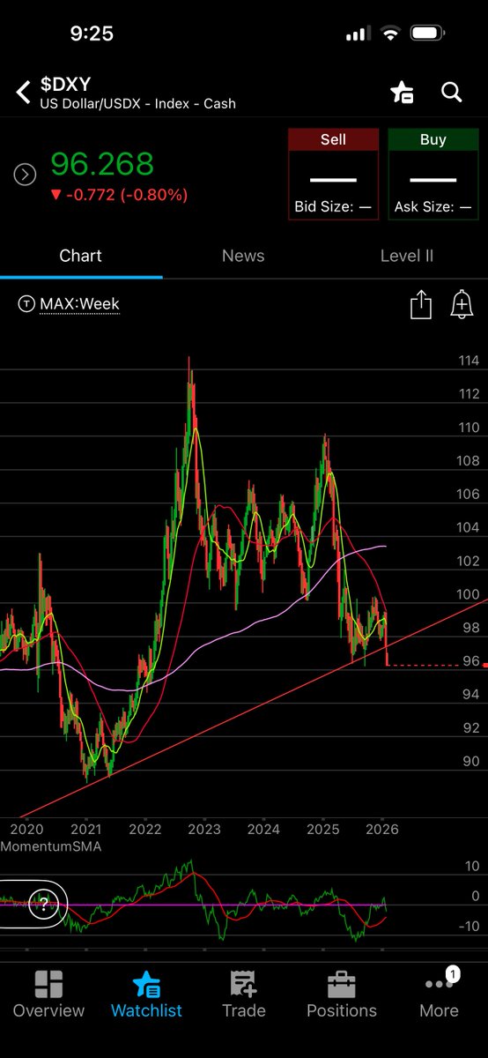Viewport: 488px width, 1058px height.
Task: Check the battery indicator in status bar
Action: point(428,34)
